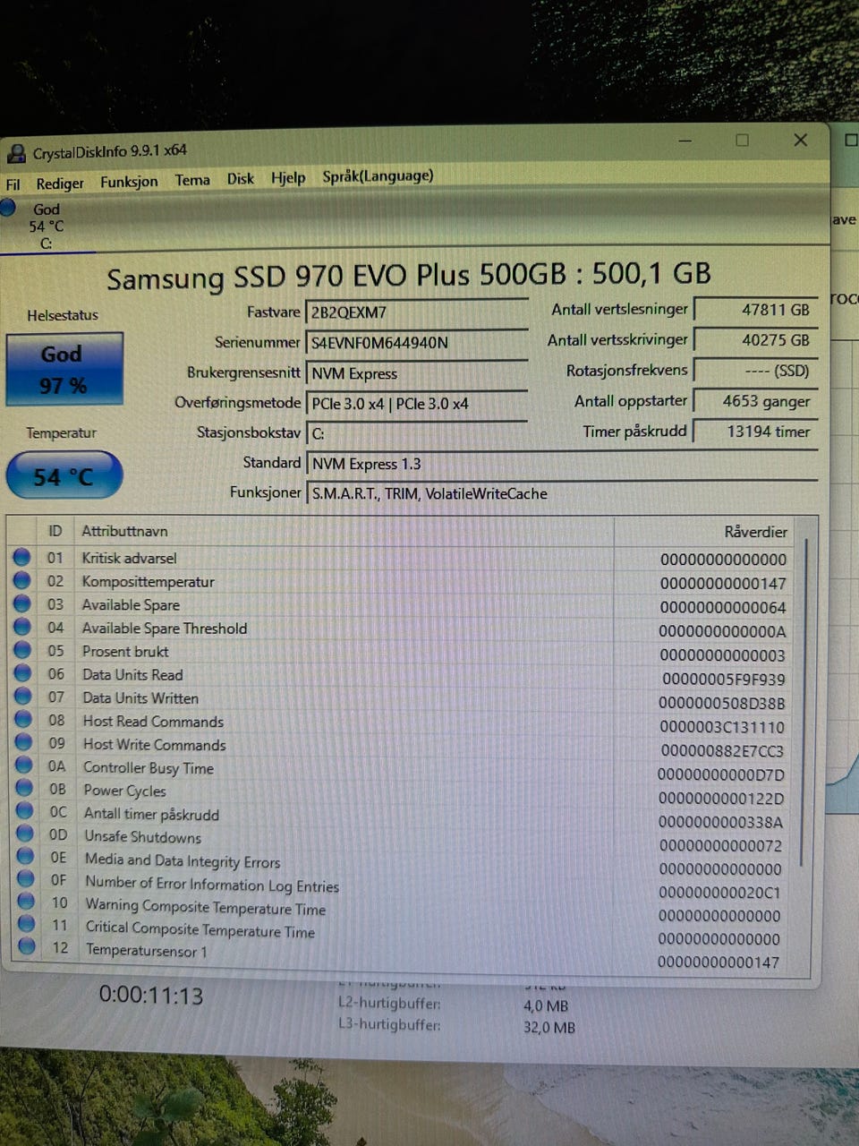This screenshot has height=1146, width=859.
Task: Click status icon of Data Units Read row
Action: (x=22, y=673)
